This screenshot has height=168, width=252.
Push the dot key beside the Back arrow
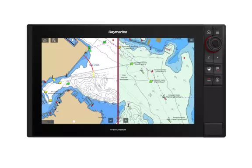(217, 57)
